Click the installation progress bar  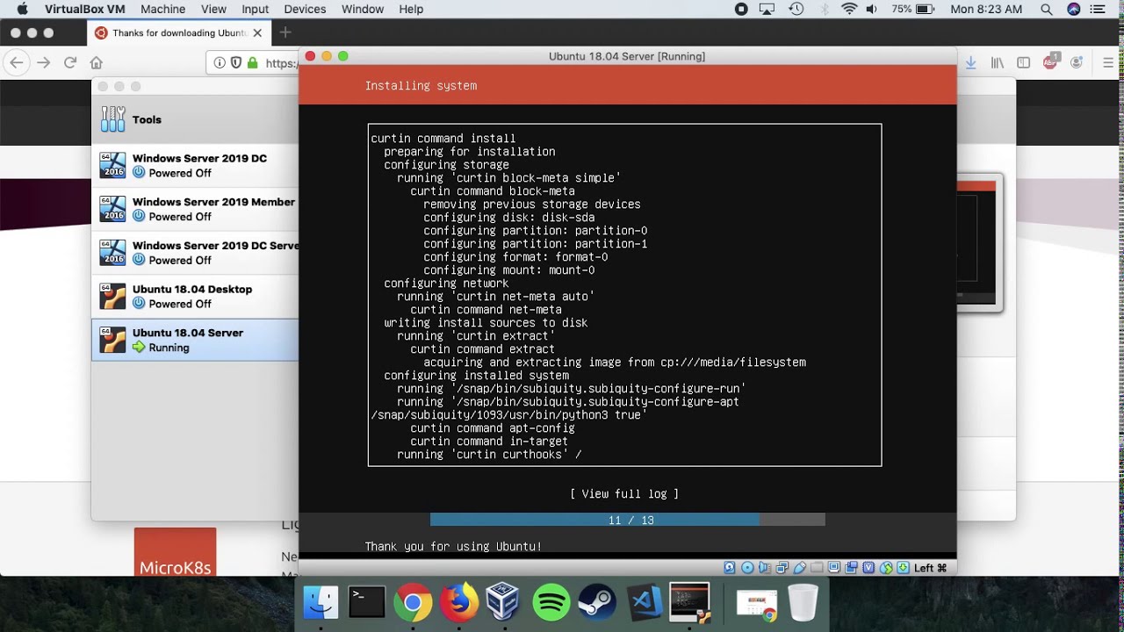coord(628,520)
